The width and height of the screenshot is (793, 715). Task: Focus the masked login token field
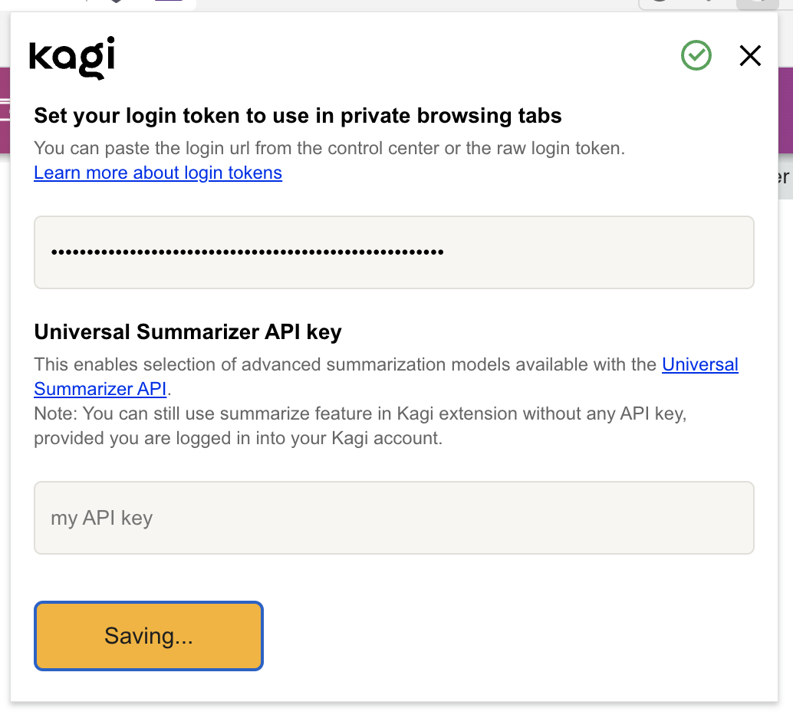[393, 252]
